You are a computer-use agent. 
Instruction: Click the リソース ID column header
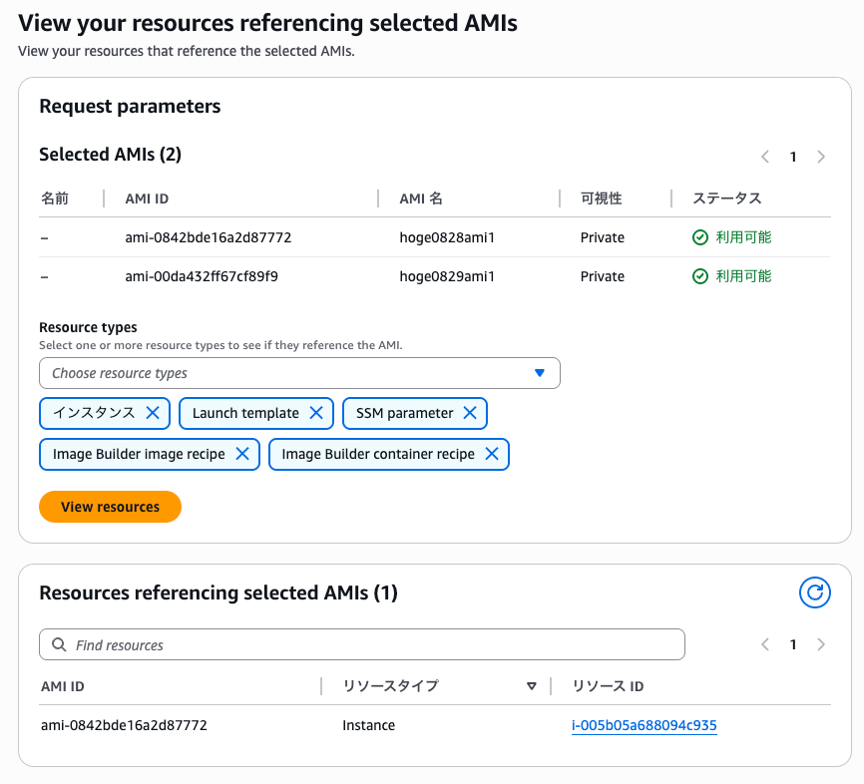(608, 686)
